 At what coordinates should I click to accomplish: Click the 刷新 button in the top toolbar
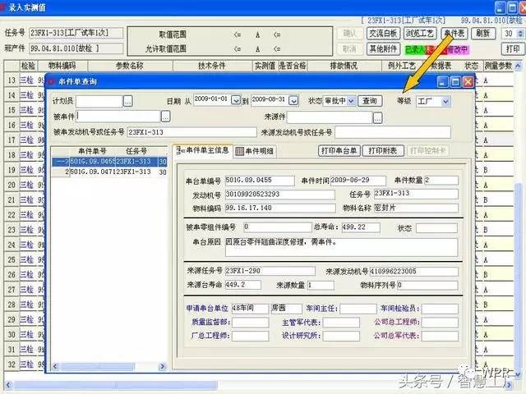pyautogui.click(x=483, y=34)
